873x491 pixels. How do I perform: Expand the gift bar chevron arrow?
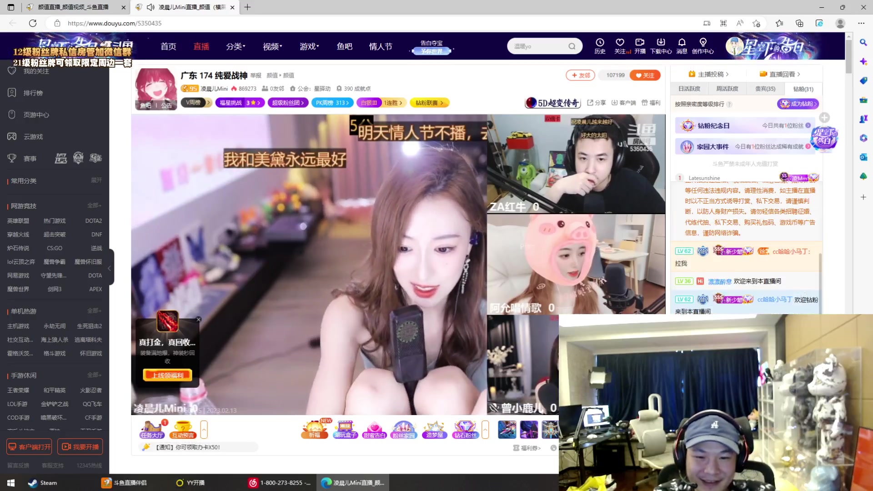pos(485,429)
